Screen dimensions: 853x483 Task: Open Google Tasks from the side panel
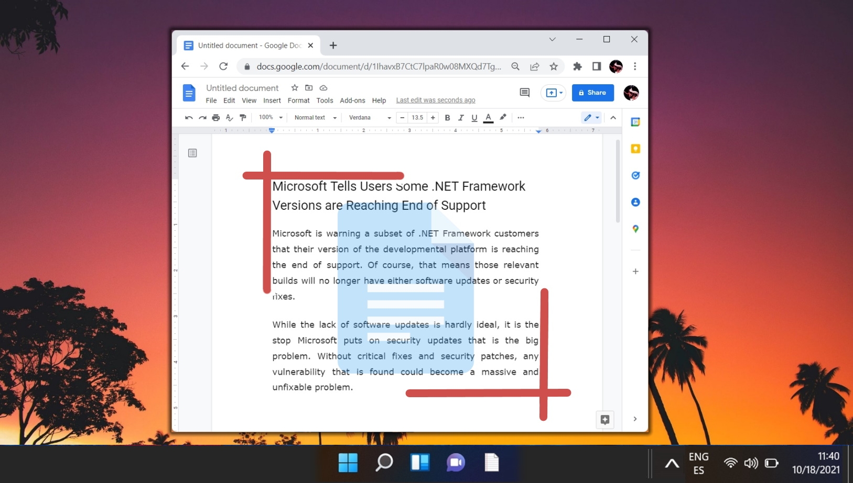pyautogui.click(x=635, y=175)
